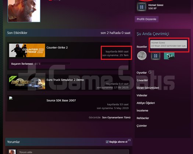Image resolution: width=193 pixels, height=154 pixels.
Task: Open the Counter-Strike 2 title link
Action: [x=57, y=48]
